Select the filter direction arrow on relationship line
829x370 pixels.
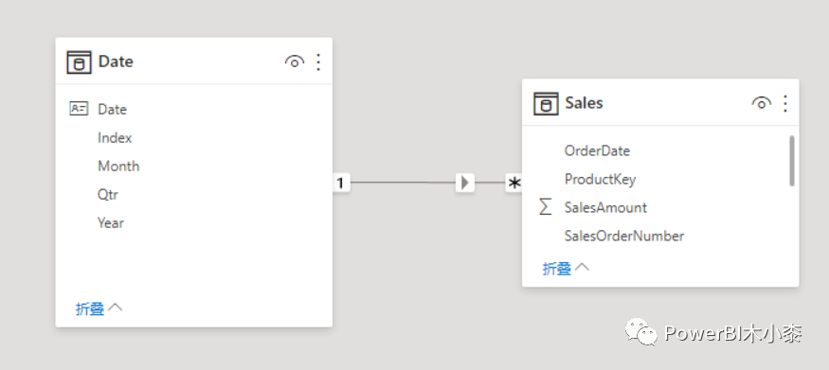465,183
